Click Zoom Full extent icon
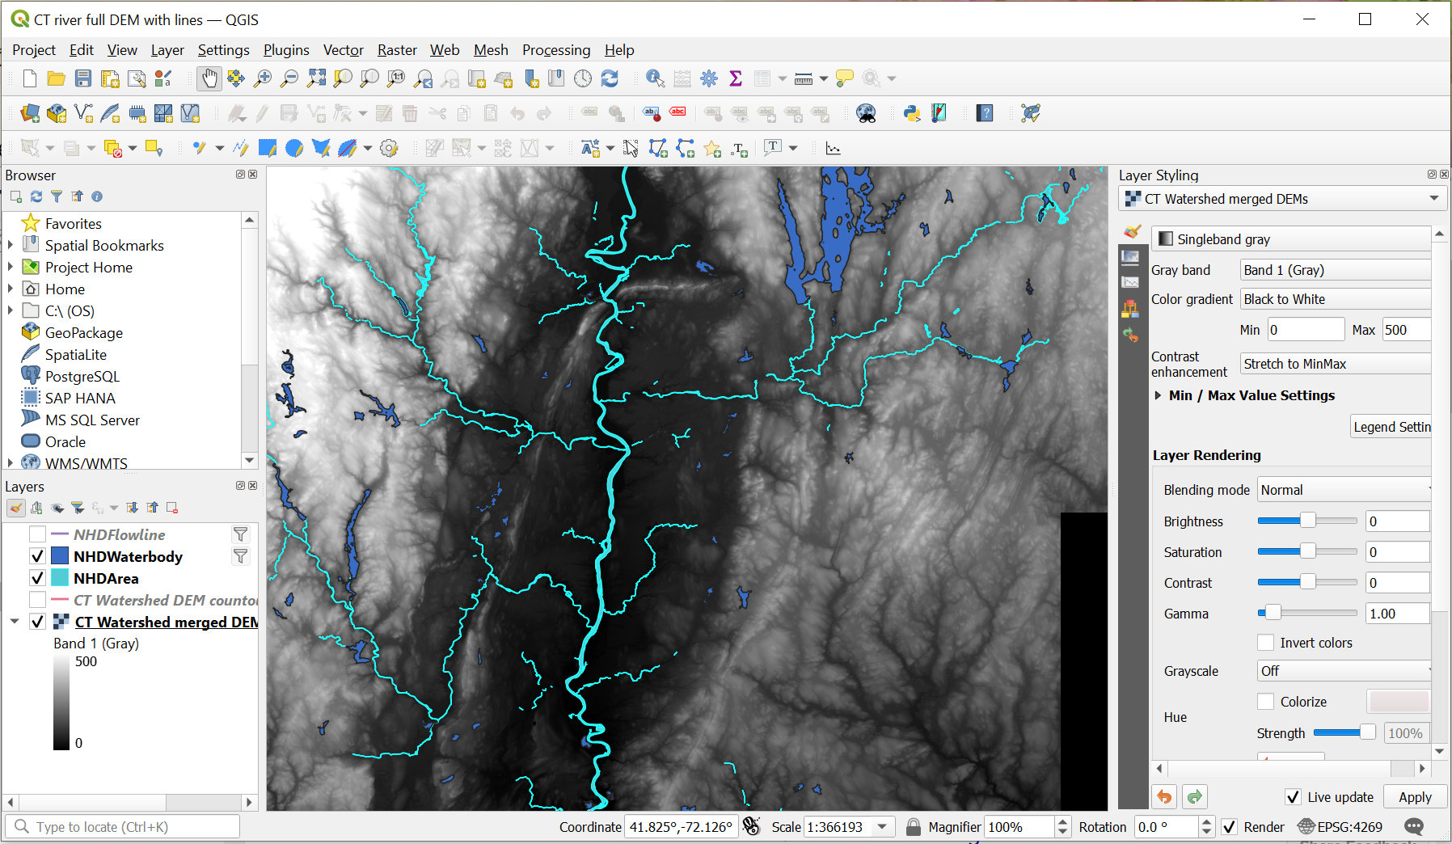Viewport: 1452px width, 844px height. tap(316, 78)
